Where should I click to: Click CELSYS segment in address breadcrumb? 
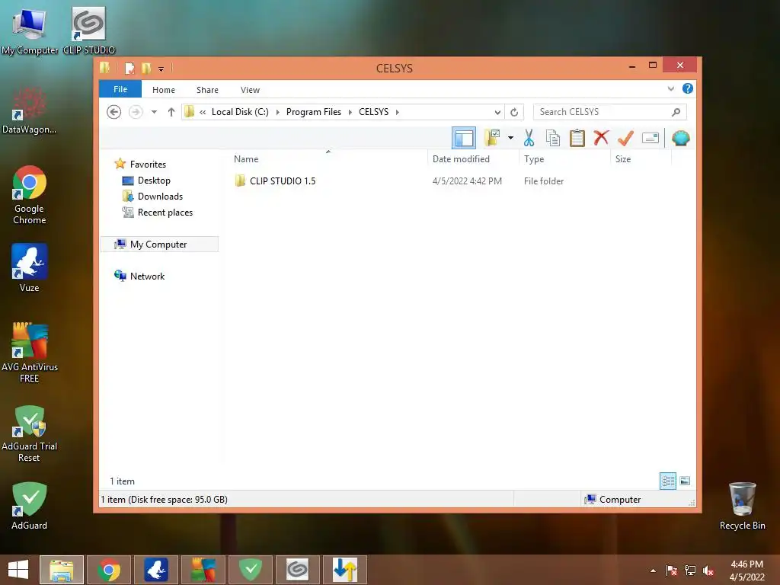373,112
